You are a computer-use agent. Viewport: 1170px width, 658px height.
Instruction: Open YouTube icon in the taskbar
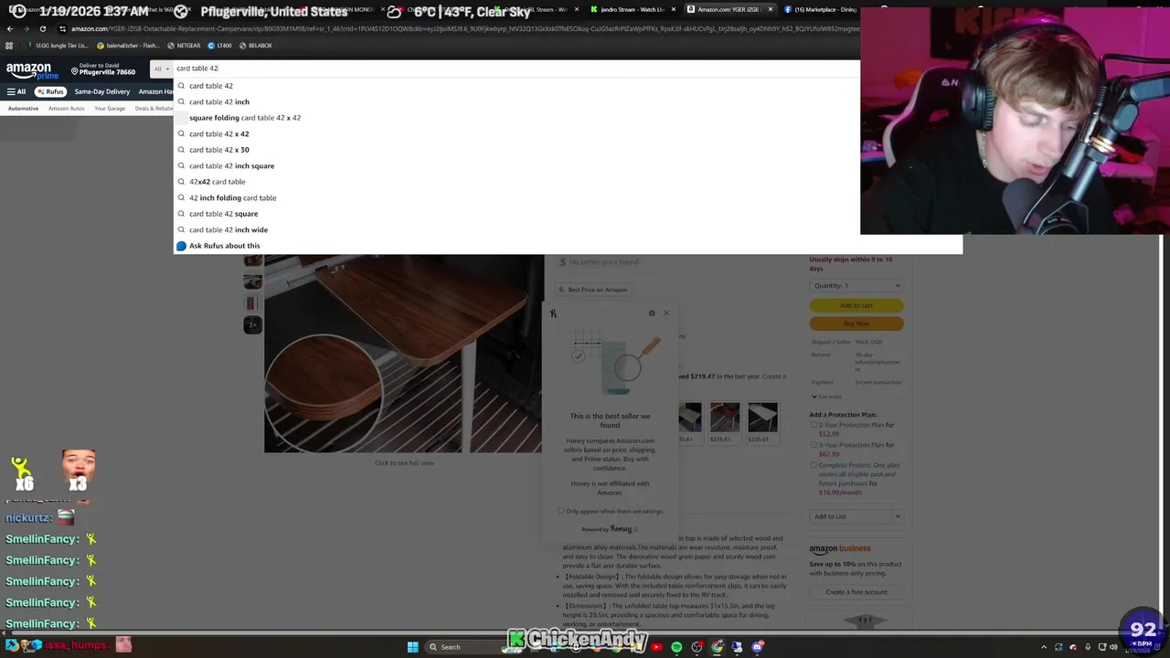tap(656, 647)
